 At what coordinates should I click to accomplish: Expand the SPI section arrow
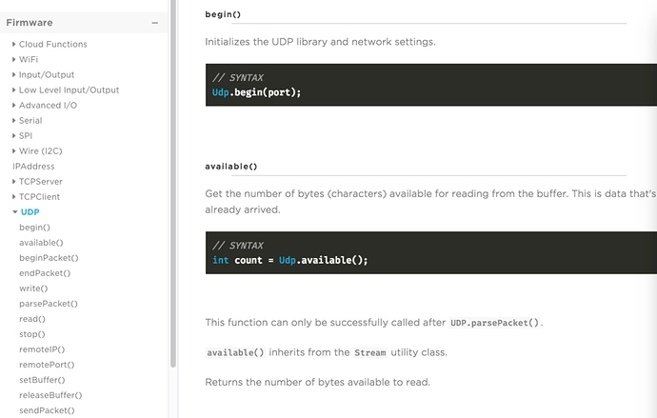[14, 136]
